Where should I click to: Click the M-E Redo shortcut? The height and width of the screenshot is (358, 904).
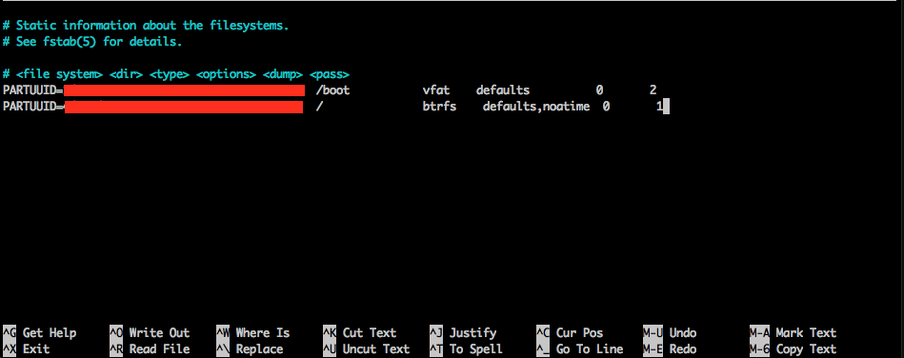coord(670,348)
